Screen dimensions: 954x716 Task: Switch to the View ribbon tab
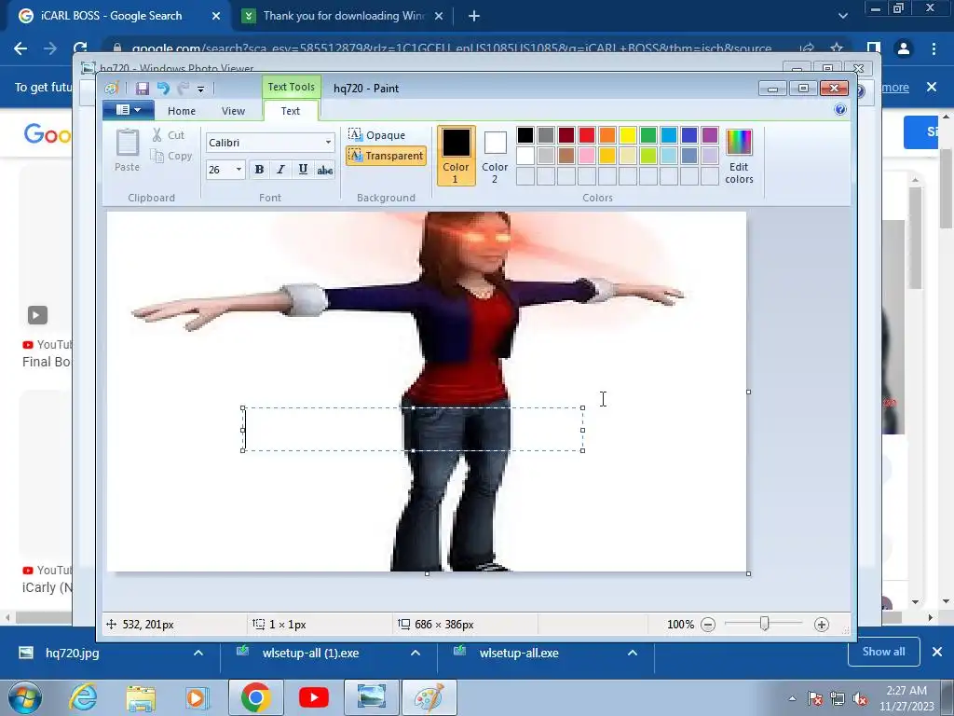tap(233, 111)
